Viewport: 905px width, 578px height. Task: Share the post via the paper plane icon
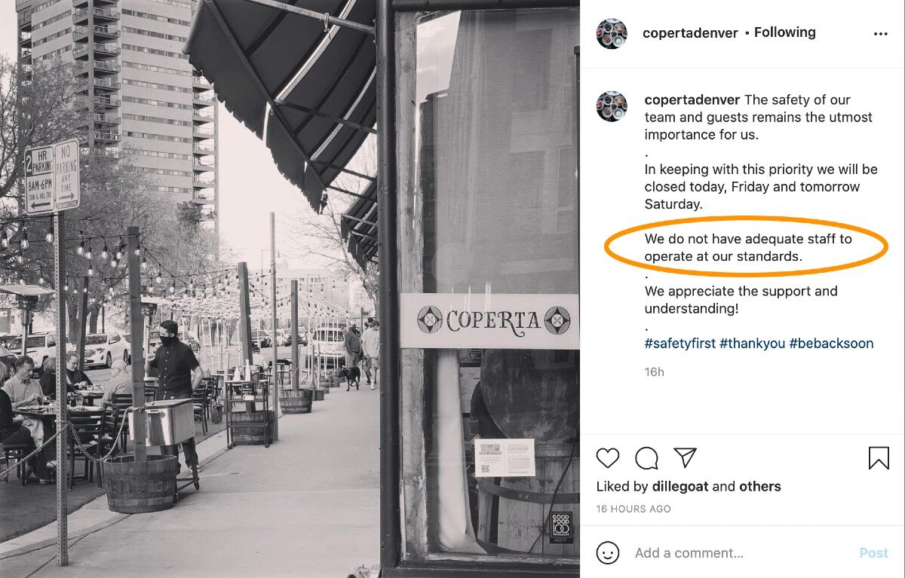point(685,457)
